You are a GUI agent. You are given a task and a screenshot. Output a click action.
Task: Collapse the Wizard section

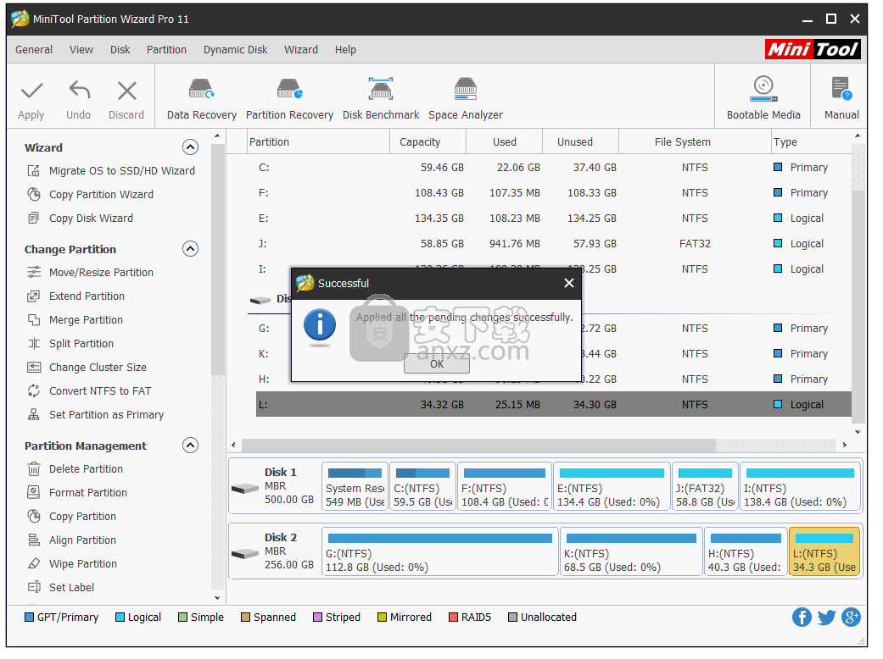click(190, 147)
